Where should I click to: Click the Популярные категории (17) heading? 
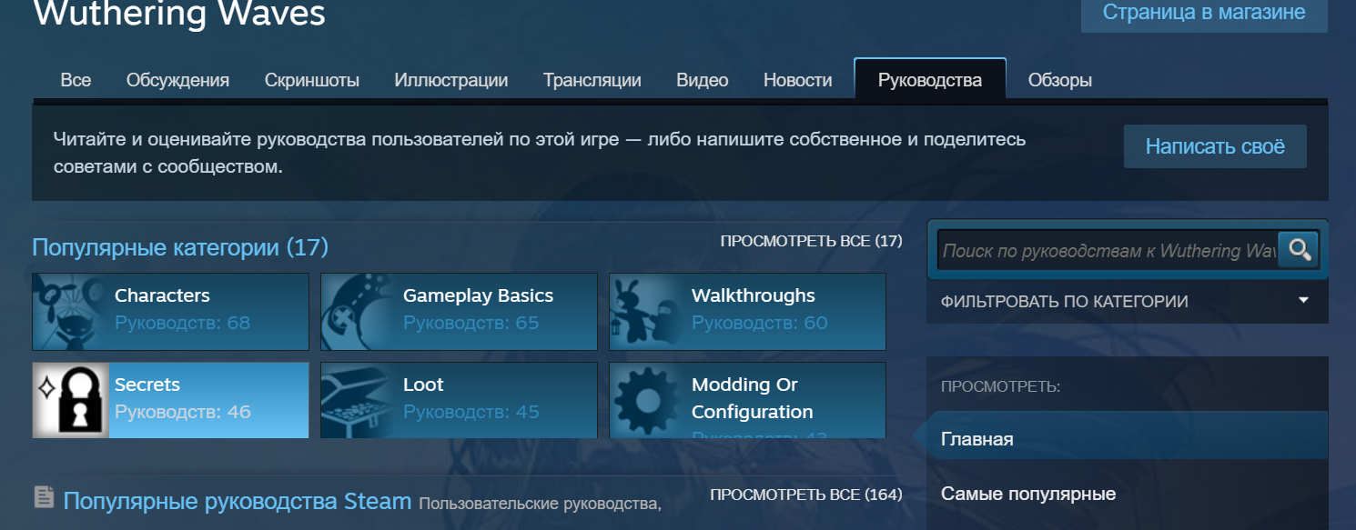coord(180,247)
